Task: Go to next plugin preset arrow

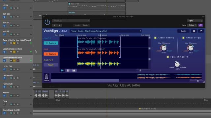Action: pos(59,25)
